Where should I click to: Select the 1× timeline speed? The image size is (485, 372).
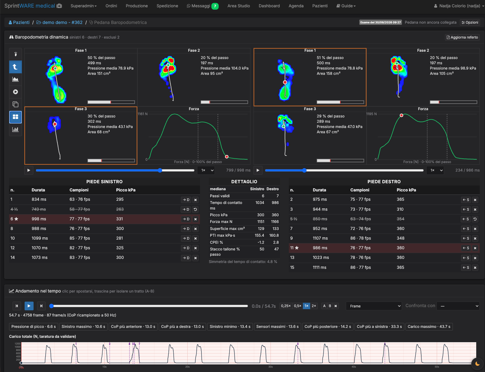pos(306,306)
